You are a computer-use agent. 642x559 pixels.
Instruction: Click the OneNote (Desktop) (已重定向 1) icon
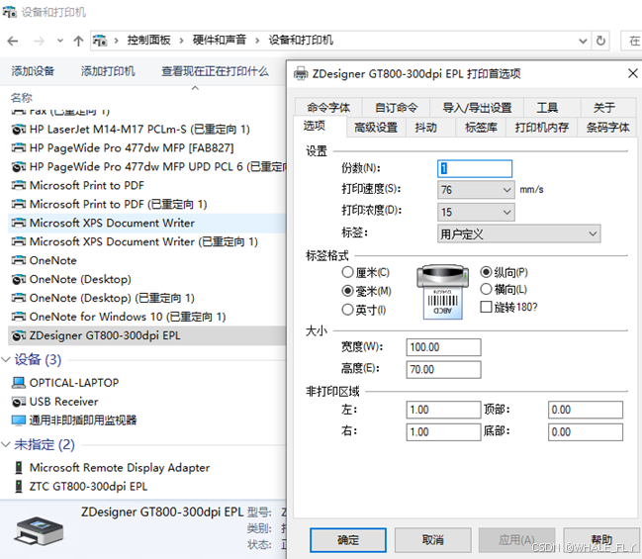pos(19,298)
